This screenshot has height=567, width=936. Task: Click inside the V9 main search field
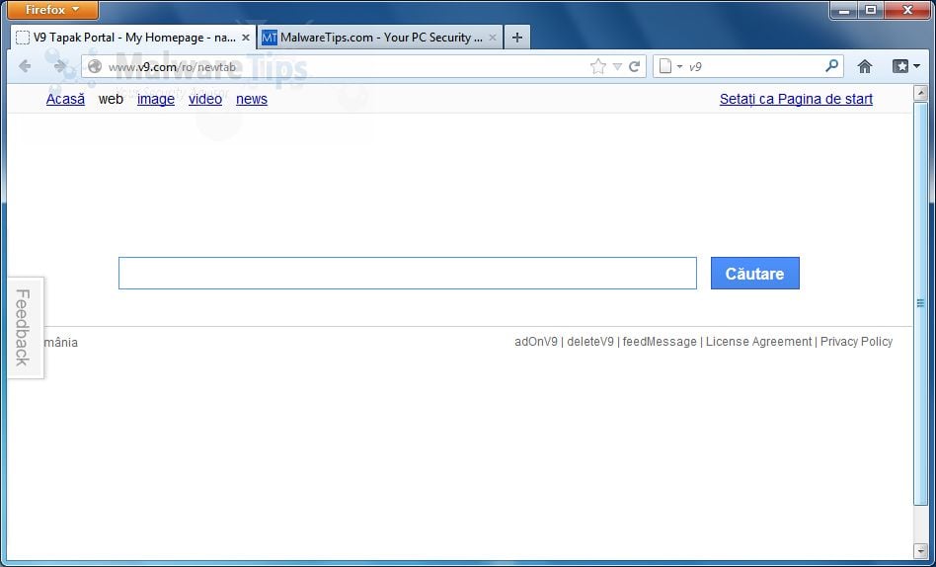tap(408, 273)
